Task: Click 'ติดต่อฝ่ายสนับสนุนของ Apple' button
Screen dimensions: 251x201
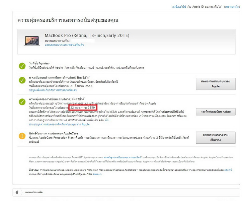Action: [216, 84]
